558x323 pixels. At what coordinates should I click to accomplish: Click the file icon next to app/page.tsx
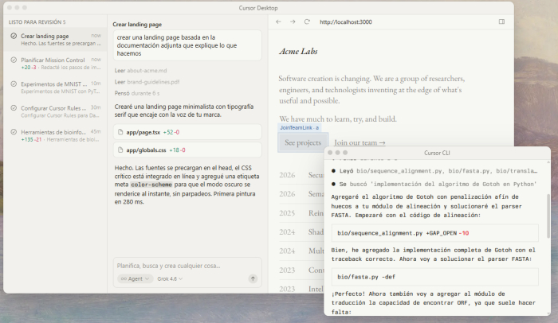point(120,132)
